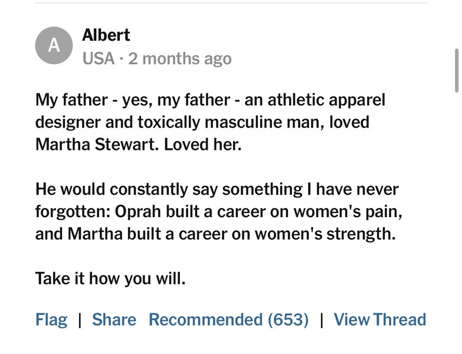462x354 pixels.
Task: Click the 2 months ago timestamp
Action: pos(180,58)
